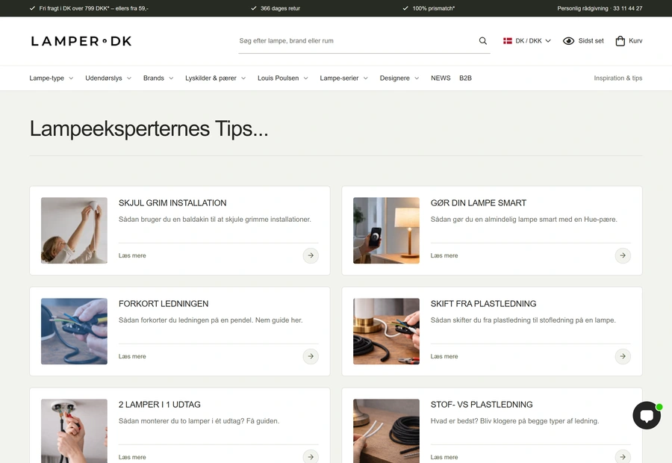Click the 2 LAMPER I 1 UDTAG heading
672x463 pixels.
click(x=160, y=404)
